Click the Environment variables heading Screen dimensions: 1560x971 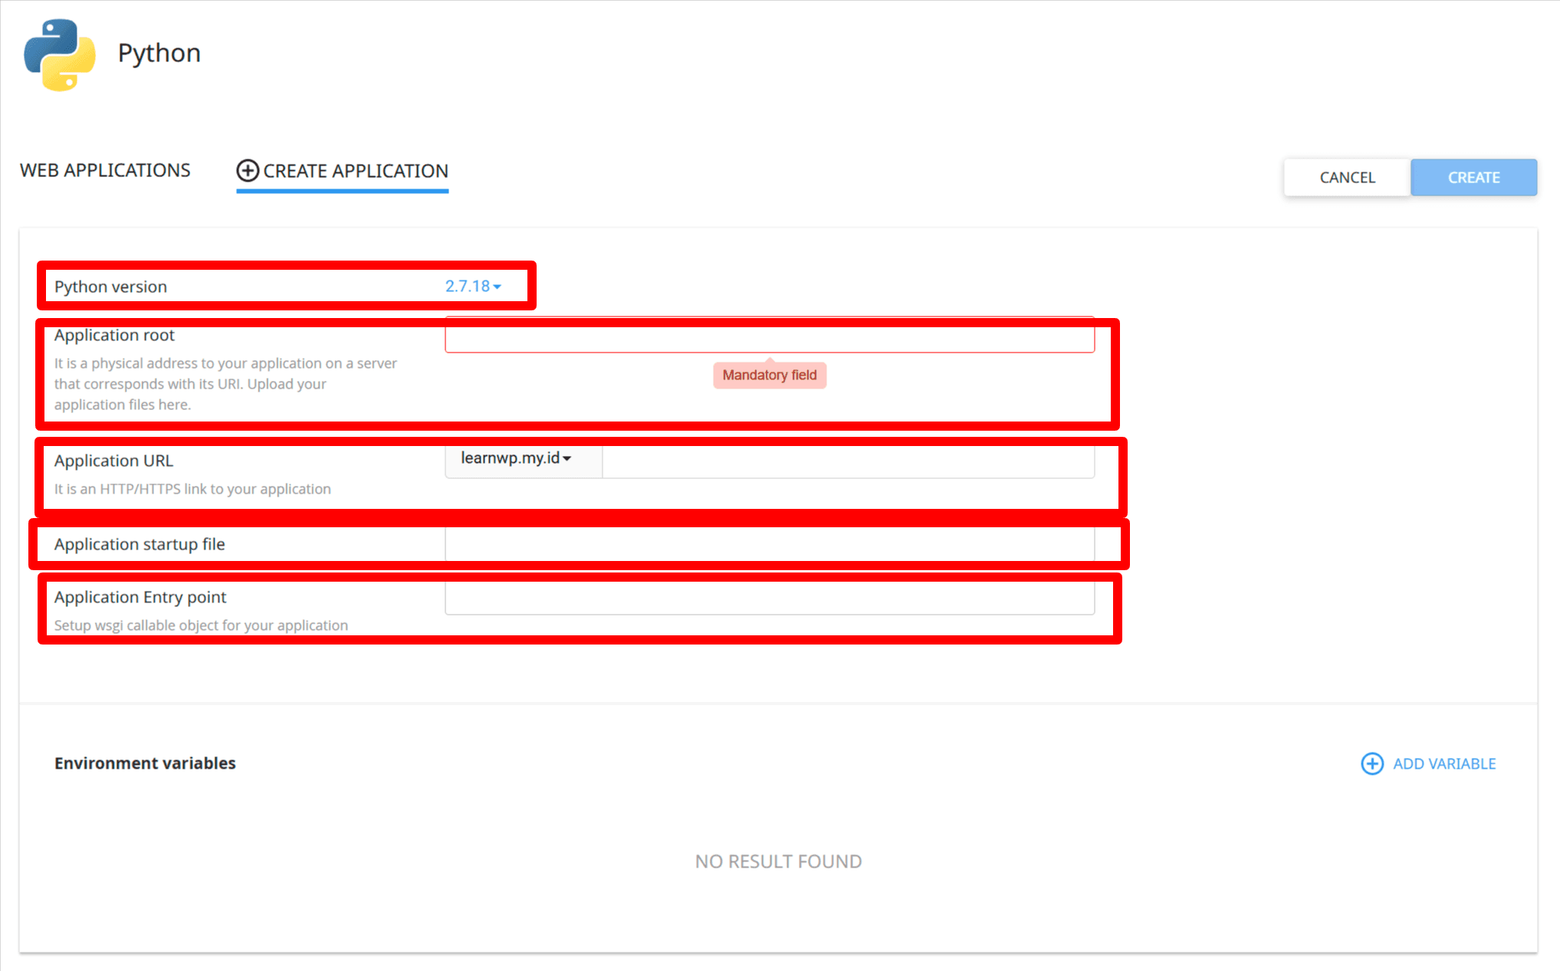[x=144, y=763]
